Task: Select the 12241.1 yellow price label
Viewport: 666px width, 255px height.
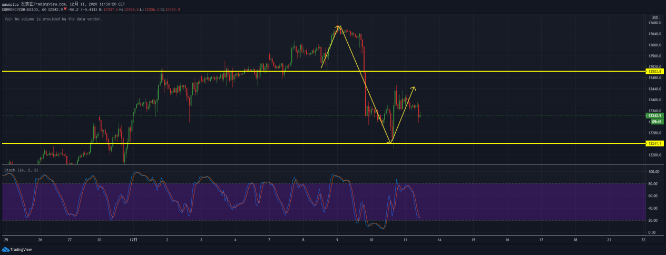Action: click(x=655, y=143)
